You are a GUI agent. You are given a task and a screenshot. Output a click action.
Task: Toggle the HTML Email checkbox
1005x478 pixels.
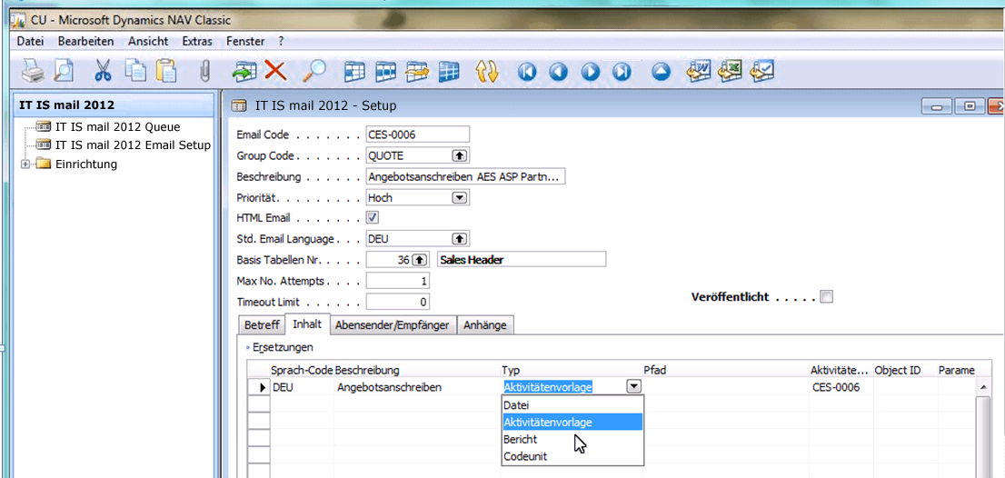[x=372, y=217]
